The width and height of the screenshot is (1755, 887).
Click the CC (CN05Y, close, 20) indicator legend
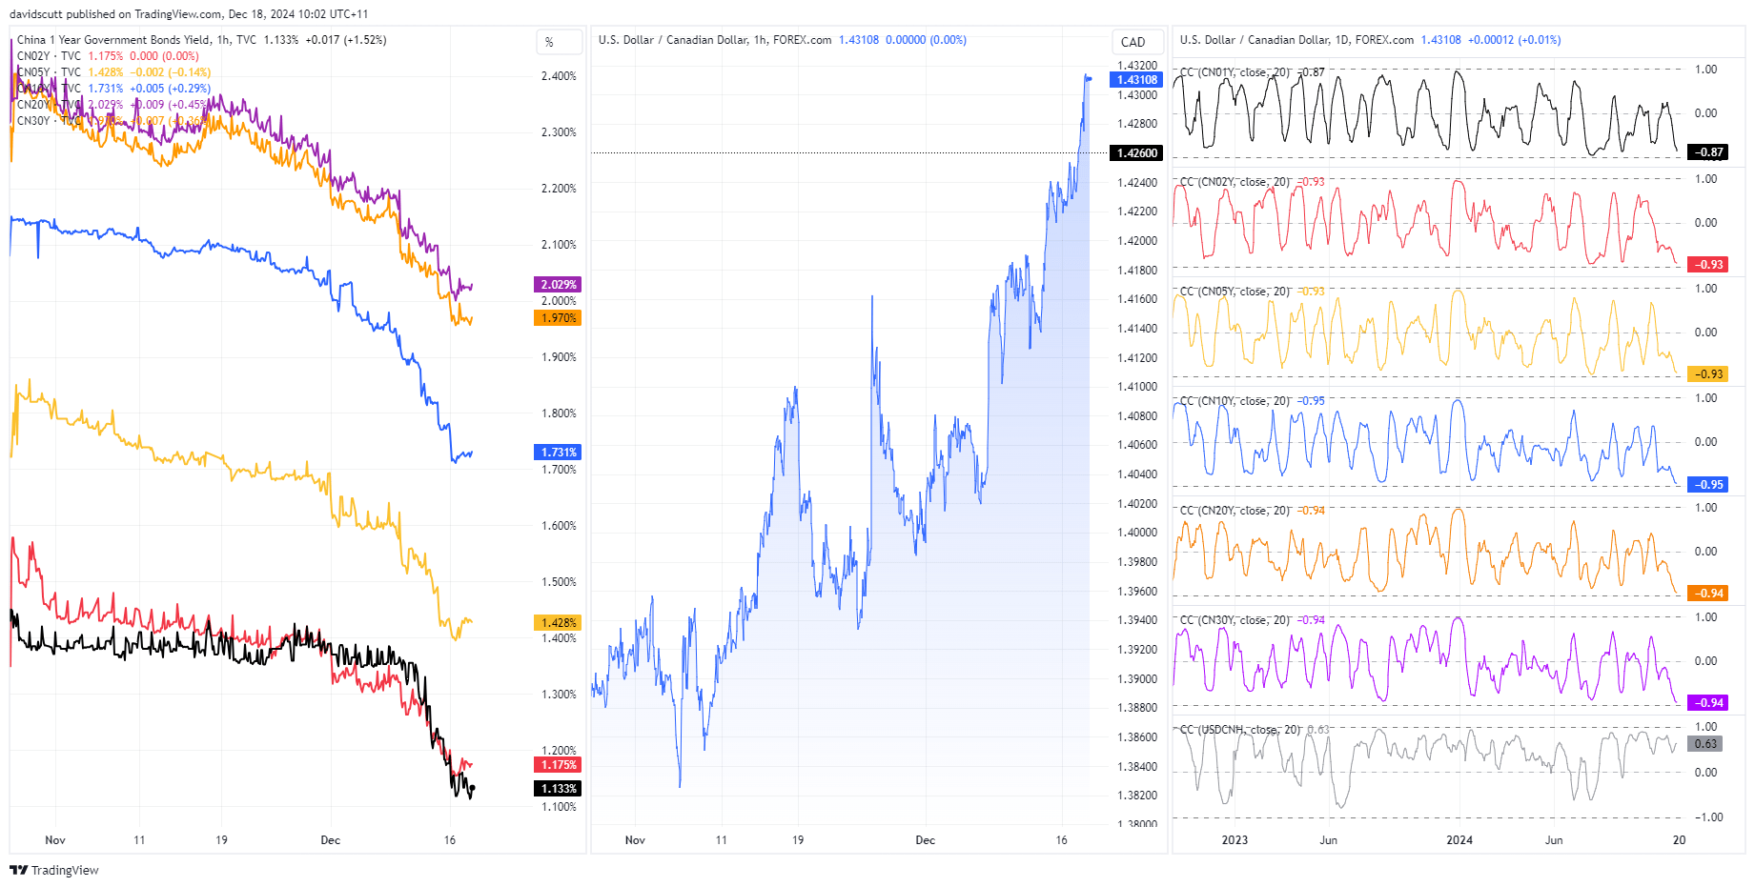tap(1235, 292)
